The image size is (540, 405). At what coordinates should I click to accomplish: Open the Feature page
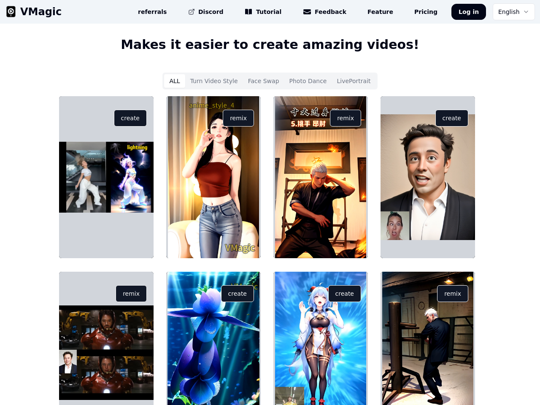(x=380, y=12)
